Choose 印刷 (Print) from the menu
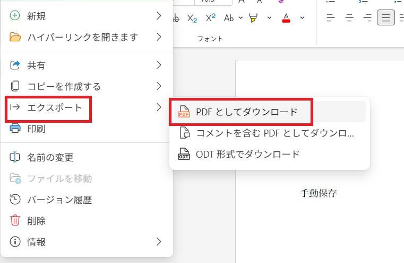The image size is (404, 263). click(87, 129)
